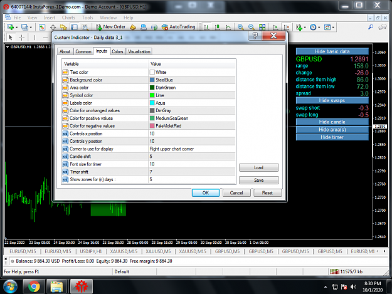392x294 pixels.
Task: Click OK in the indicator dialog
Action: (x=206, y=192)
